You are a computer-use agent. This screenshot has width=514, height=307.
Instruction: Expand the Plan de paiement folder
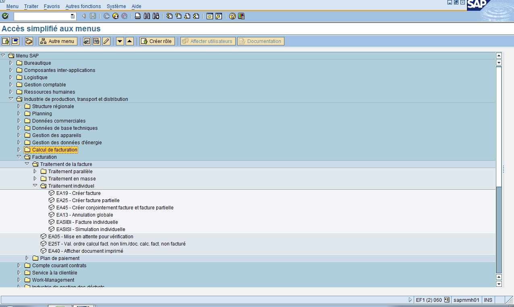pyautogui.click(x=27, y=258)
